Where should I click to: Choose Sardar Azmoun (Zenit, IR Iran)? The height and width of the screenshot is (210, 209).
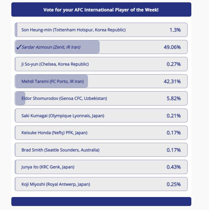tap(101, 47)
